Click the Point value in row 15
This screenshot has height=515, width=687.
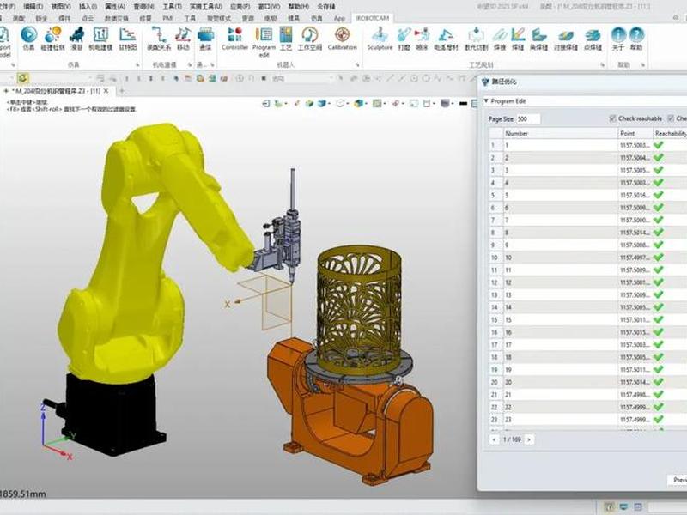[x=634, y=319]
